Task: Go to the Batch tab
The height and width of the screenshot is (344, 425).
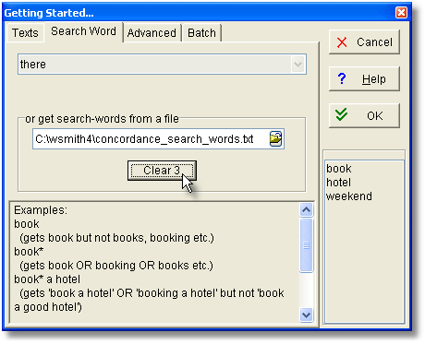Action: [201, 32]
